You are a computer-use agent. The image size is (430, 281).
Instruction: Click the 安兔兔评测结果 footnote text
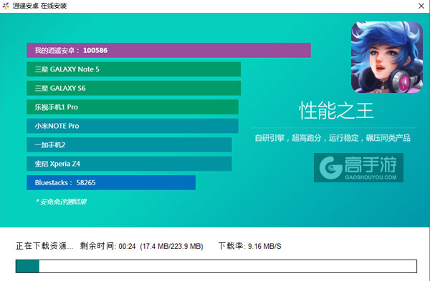62,202
